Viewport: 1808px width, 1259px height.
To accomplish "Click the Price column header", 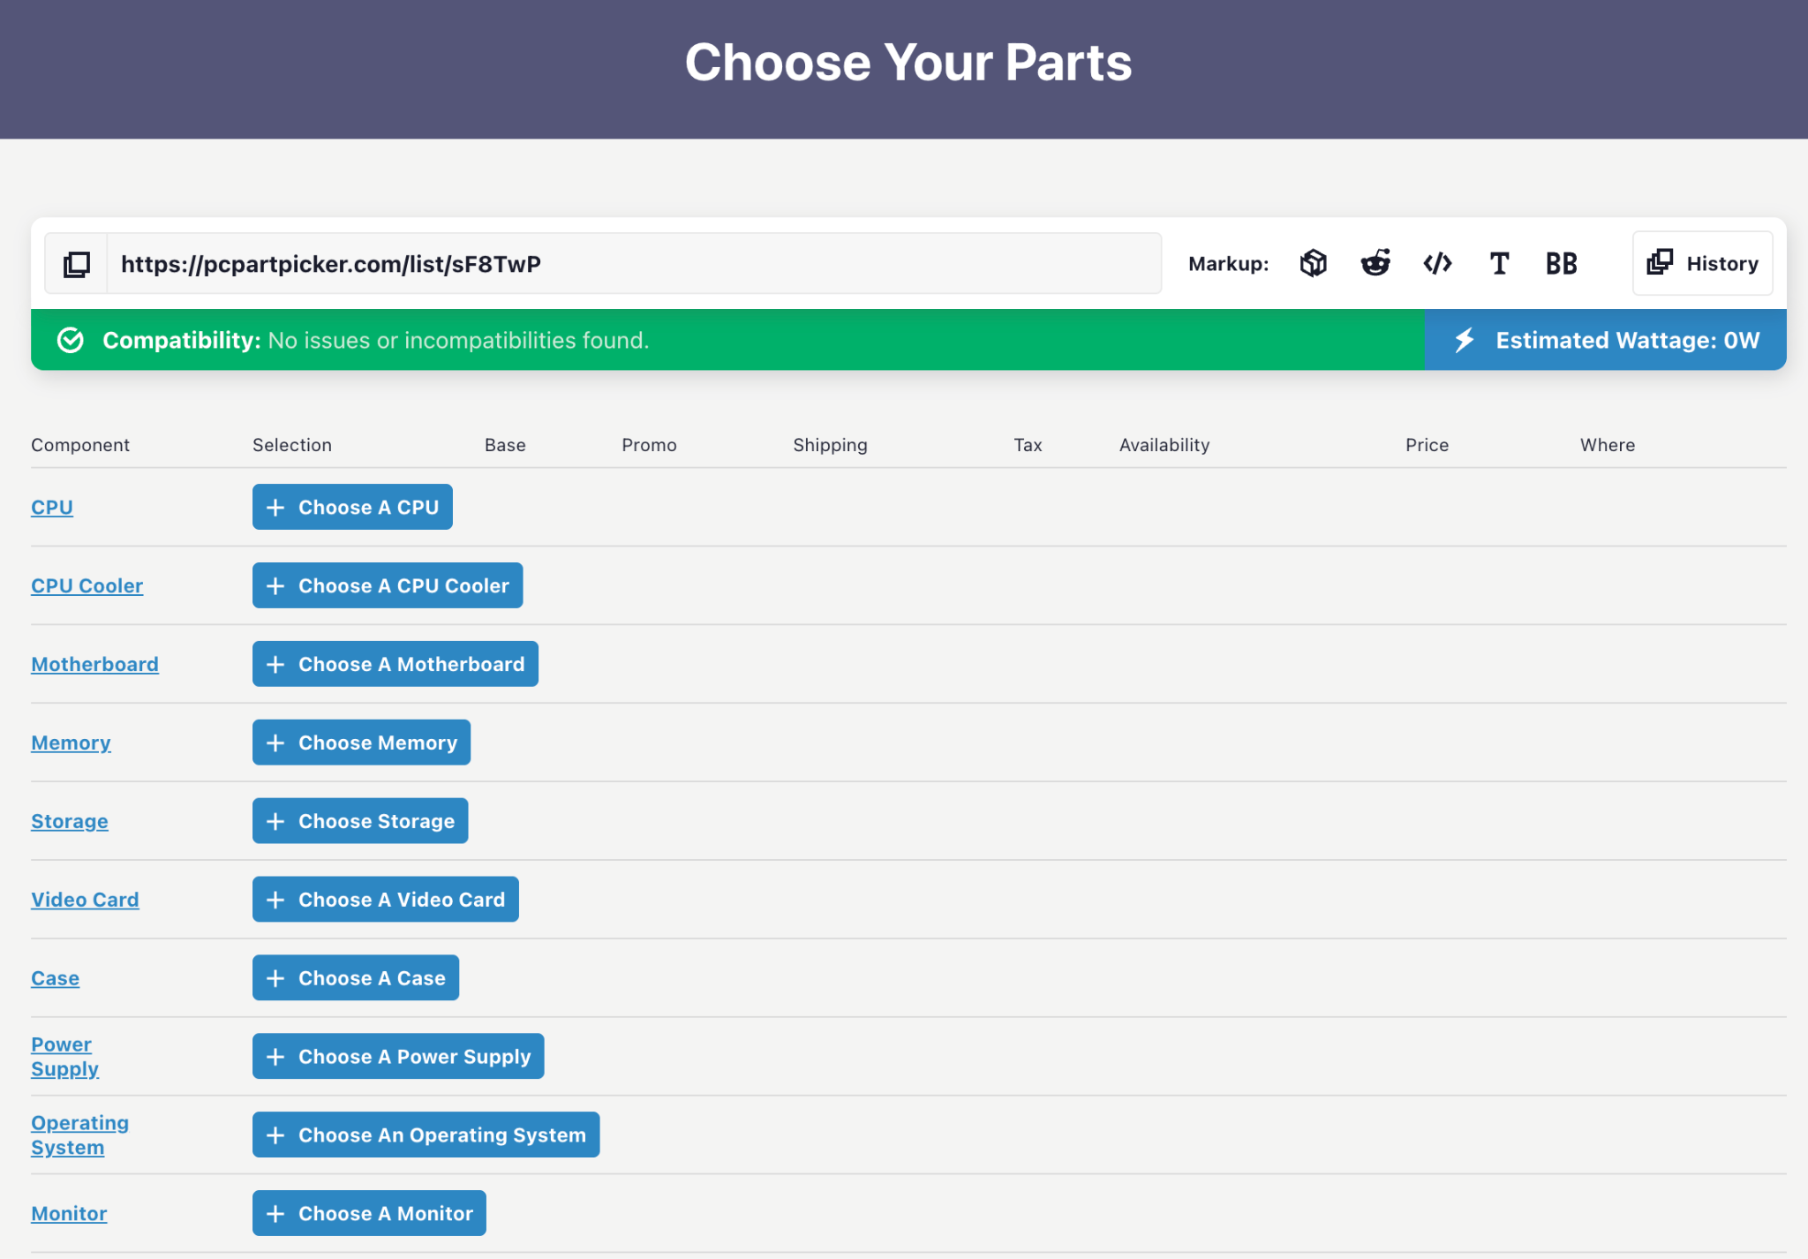I will [1427, 445].
